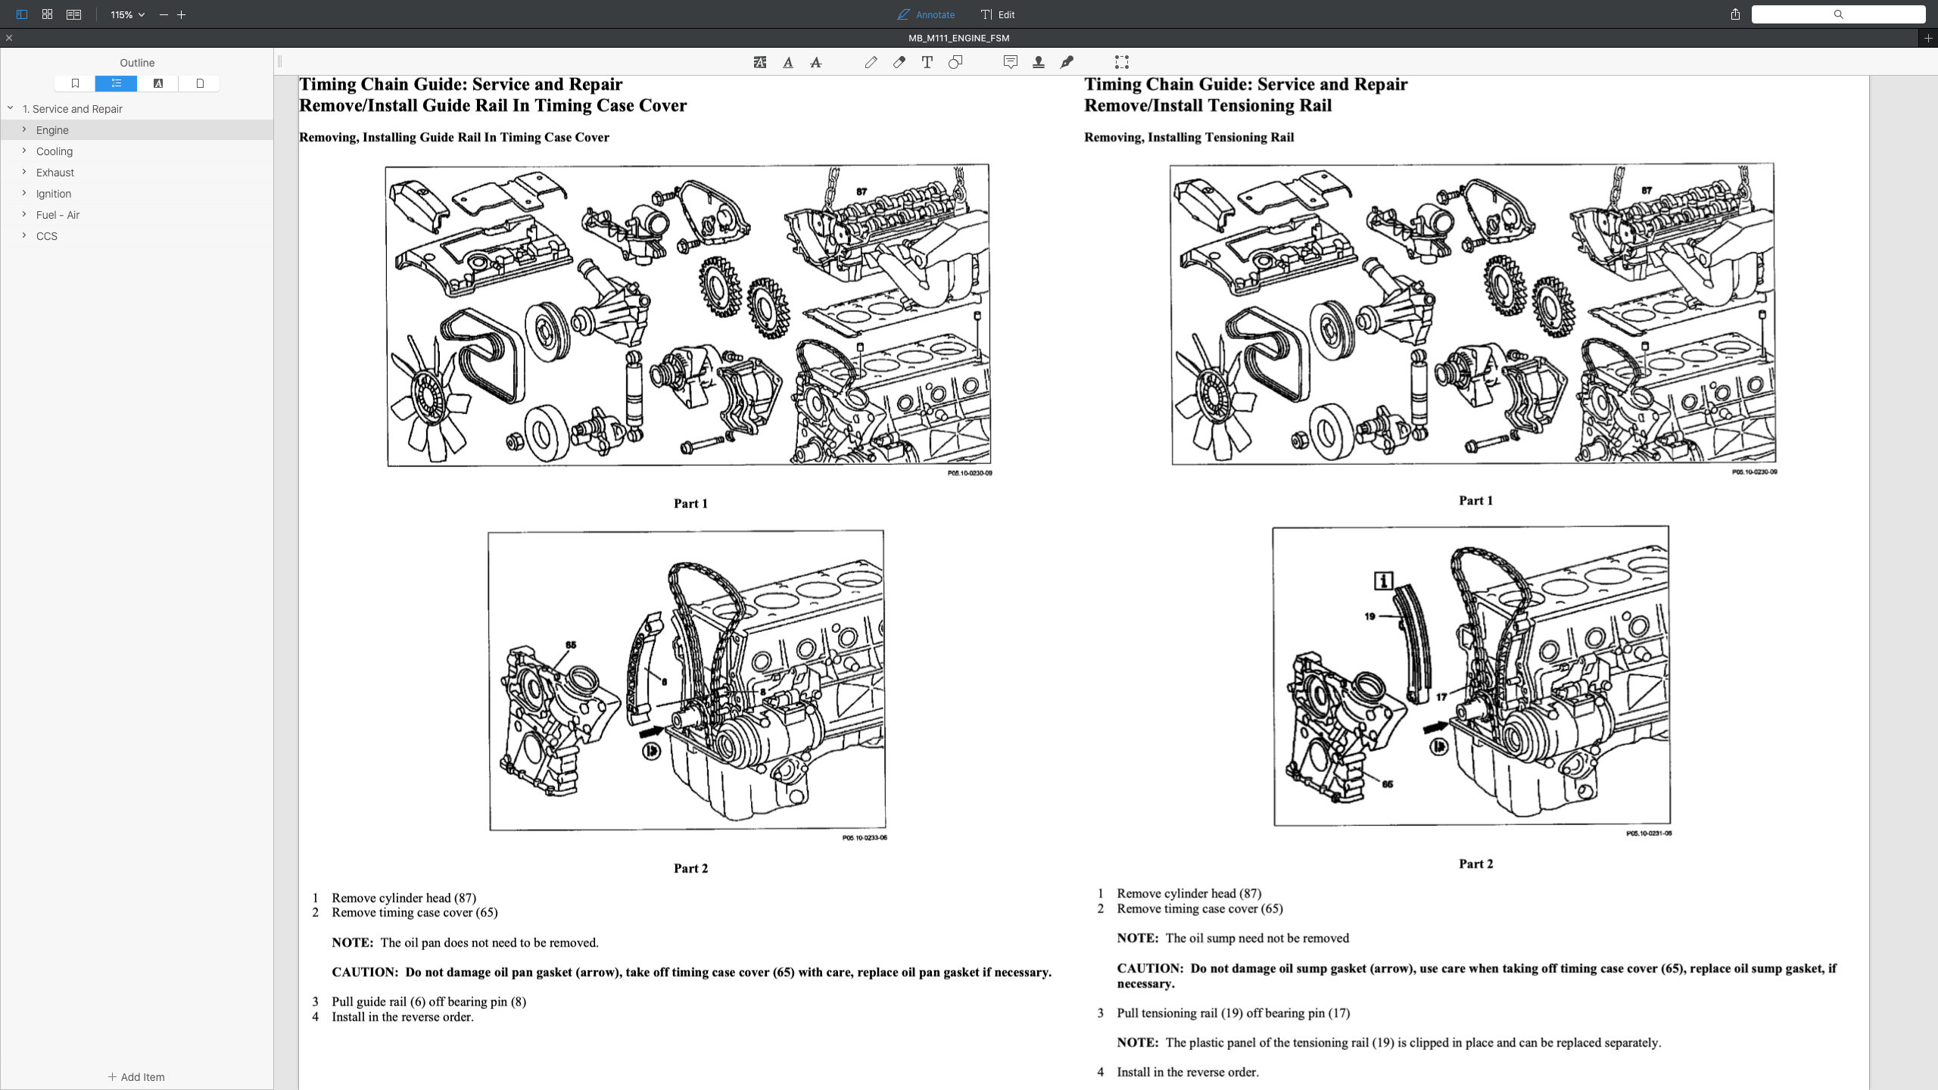Expand the Engine outline item
The width and height of the screenshot is (1938, 1090).
coord(24,129)
